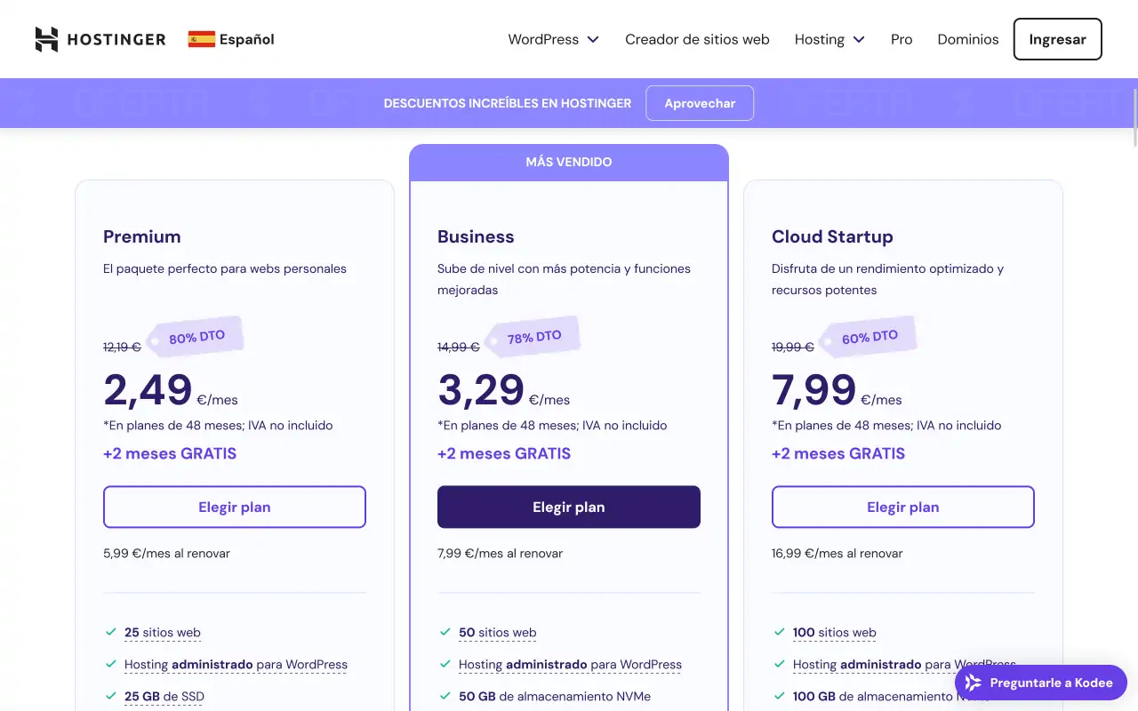Click the '7,99 €/mes al renovar' text
This screenshot has width=1138, height=711.
click(500, 553)
